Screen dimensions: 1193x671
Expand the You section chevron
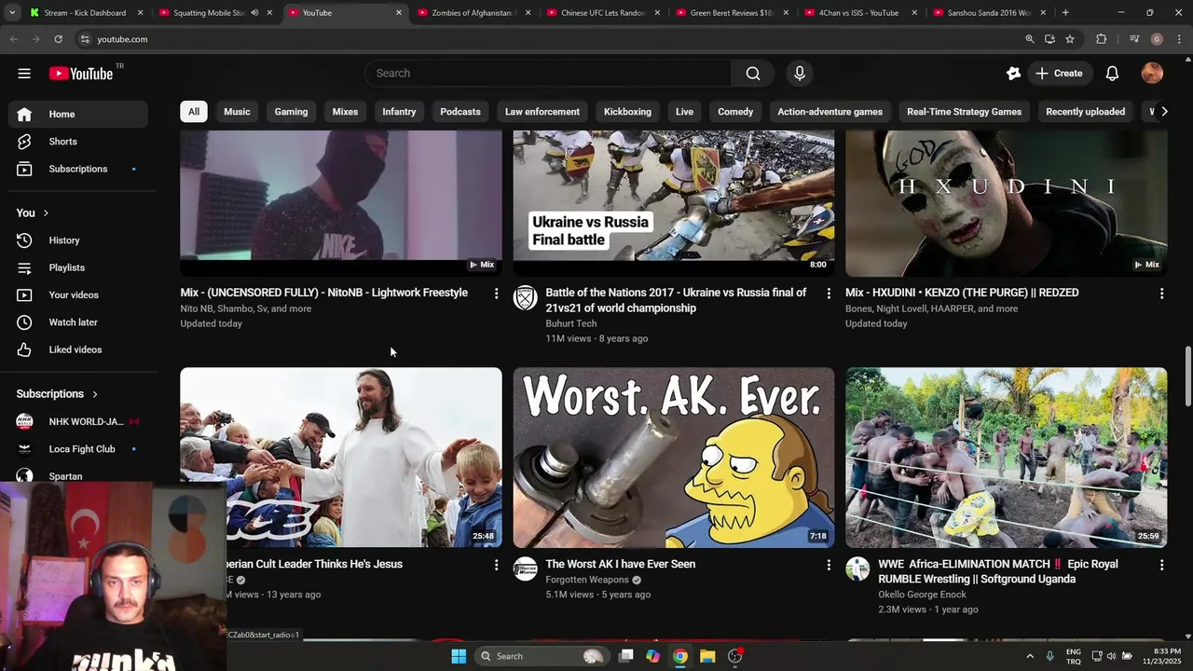(46, 212)
